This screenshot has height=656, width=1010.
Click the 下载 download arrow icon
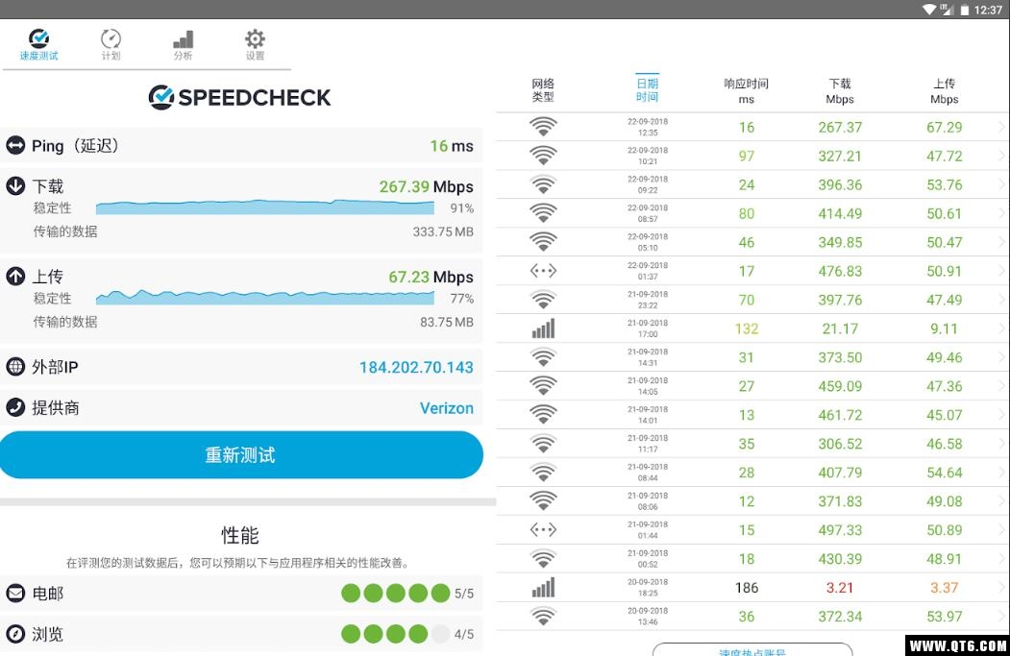pos(15,186)
